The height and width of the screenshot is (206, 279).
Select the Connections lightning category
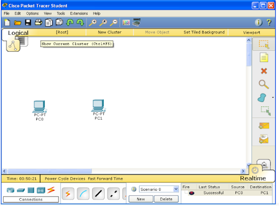[51, 190]
